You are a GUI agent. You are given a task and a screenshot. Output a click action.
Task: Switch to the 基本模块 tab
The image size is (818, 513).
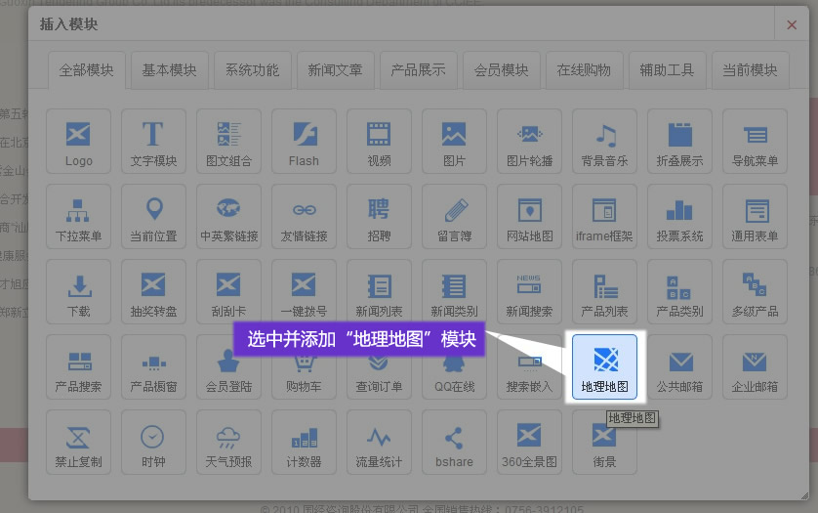click(x=169, y=70)
